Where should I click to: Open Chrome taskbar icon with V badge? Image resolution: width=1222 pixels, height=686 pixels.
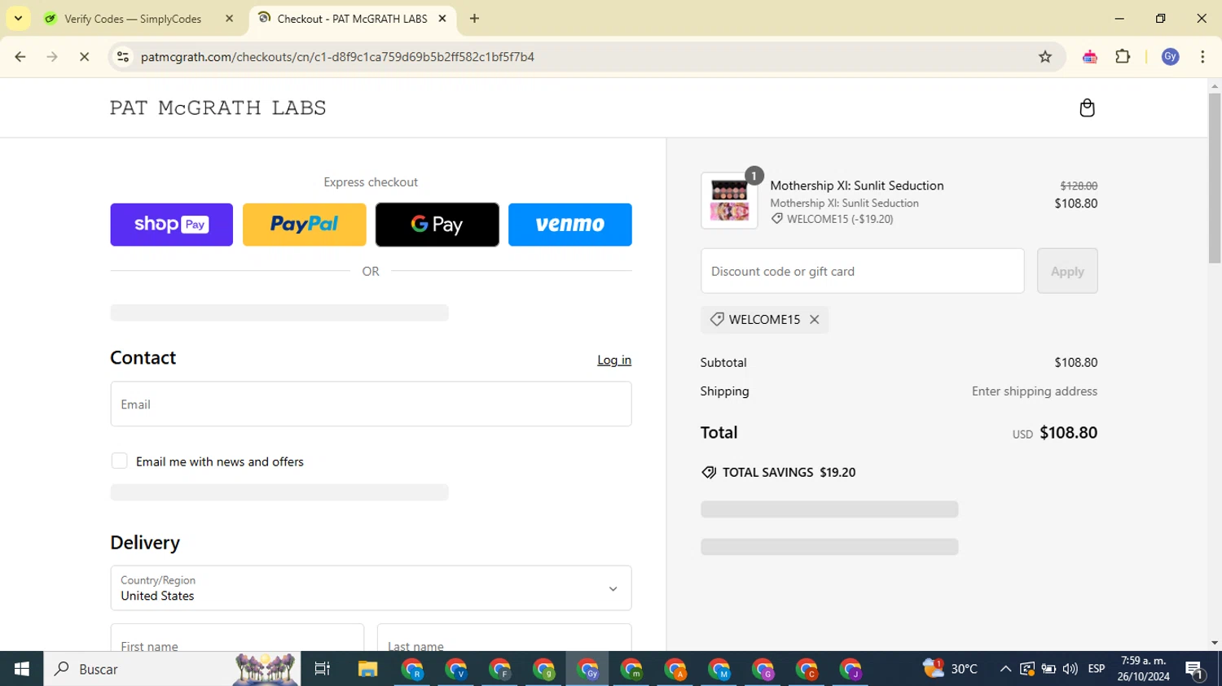point(456,669)
